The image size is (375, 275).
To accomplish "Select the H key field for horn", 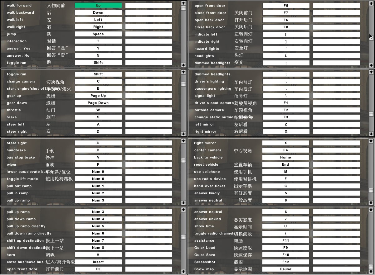I will pos(98,255).
